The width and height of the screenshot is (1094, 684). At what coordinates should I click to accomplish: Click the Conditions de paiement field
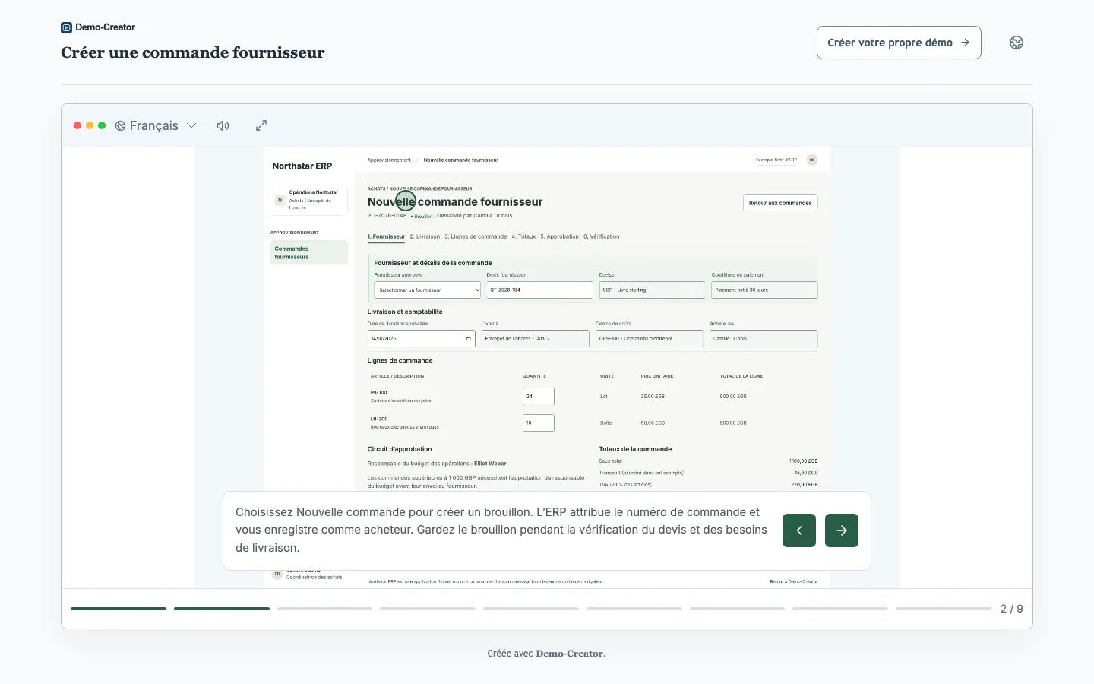coord(764,290)
